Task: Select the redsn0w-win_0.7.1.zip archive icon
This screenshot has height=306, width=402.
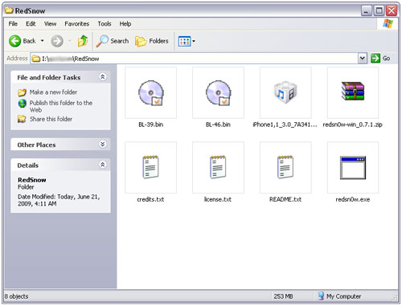Action: 353,91
